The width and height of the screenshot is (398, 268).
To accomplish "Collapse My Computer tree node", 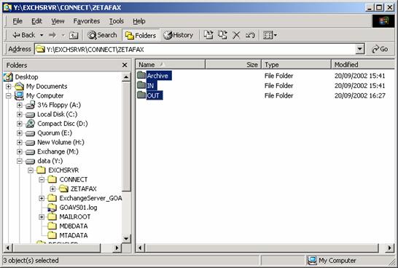I will coord(8,96).
